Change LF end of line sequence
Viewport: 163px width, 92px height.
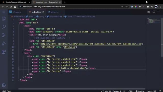tap(124, 91)
